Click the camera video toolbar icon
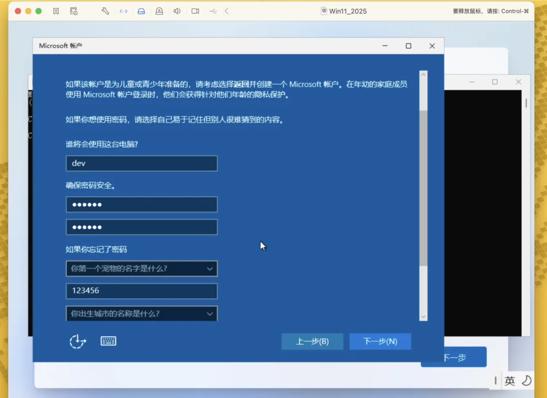547x398 pixels. [196, 11]
